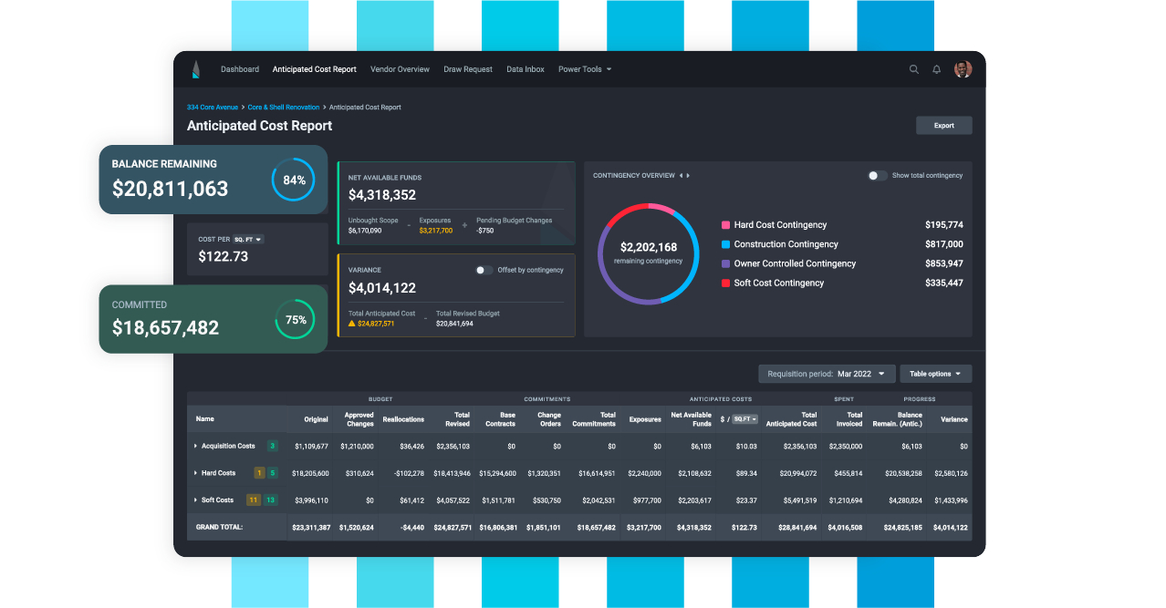Open the Vendor Overview tab
This screenshot has height=608, width=1166.
400,69
